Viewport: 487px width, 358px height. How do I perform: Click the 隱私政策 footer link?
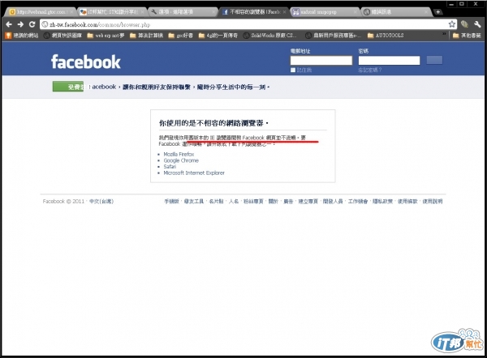click(382, 201)
